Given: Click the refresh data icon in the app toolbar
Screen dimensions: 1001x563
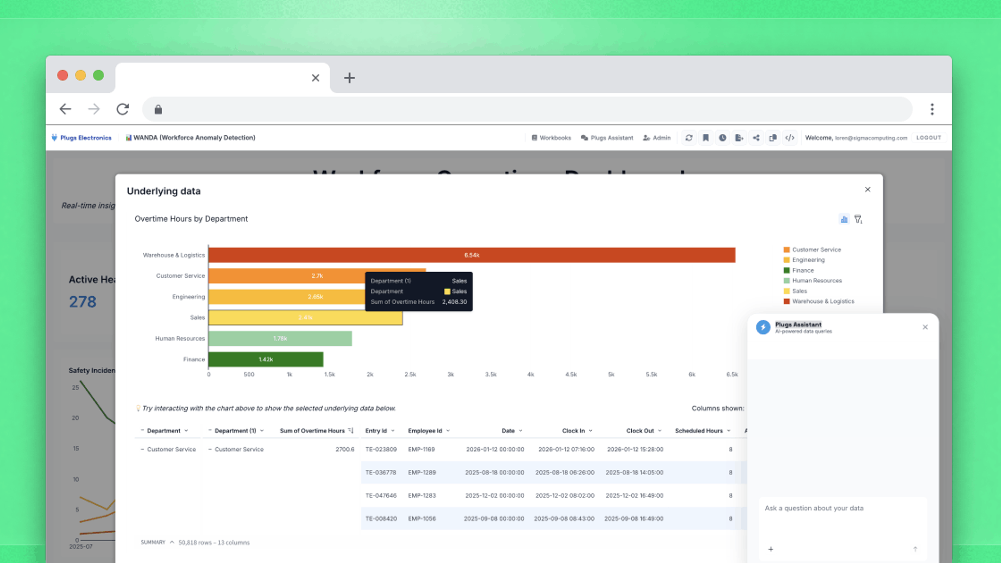Looking at the screenshot, I should click(689, 138).
